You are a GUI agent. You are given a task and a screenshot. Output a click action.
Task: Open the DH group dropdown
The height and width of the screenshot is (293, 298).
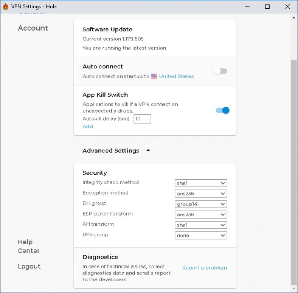(x=201, y=204)
